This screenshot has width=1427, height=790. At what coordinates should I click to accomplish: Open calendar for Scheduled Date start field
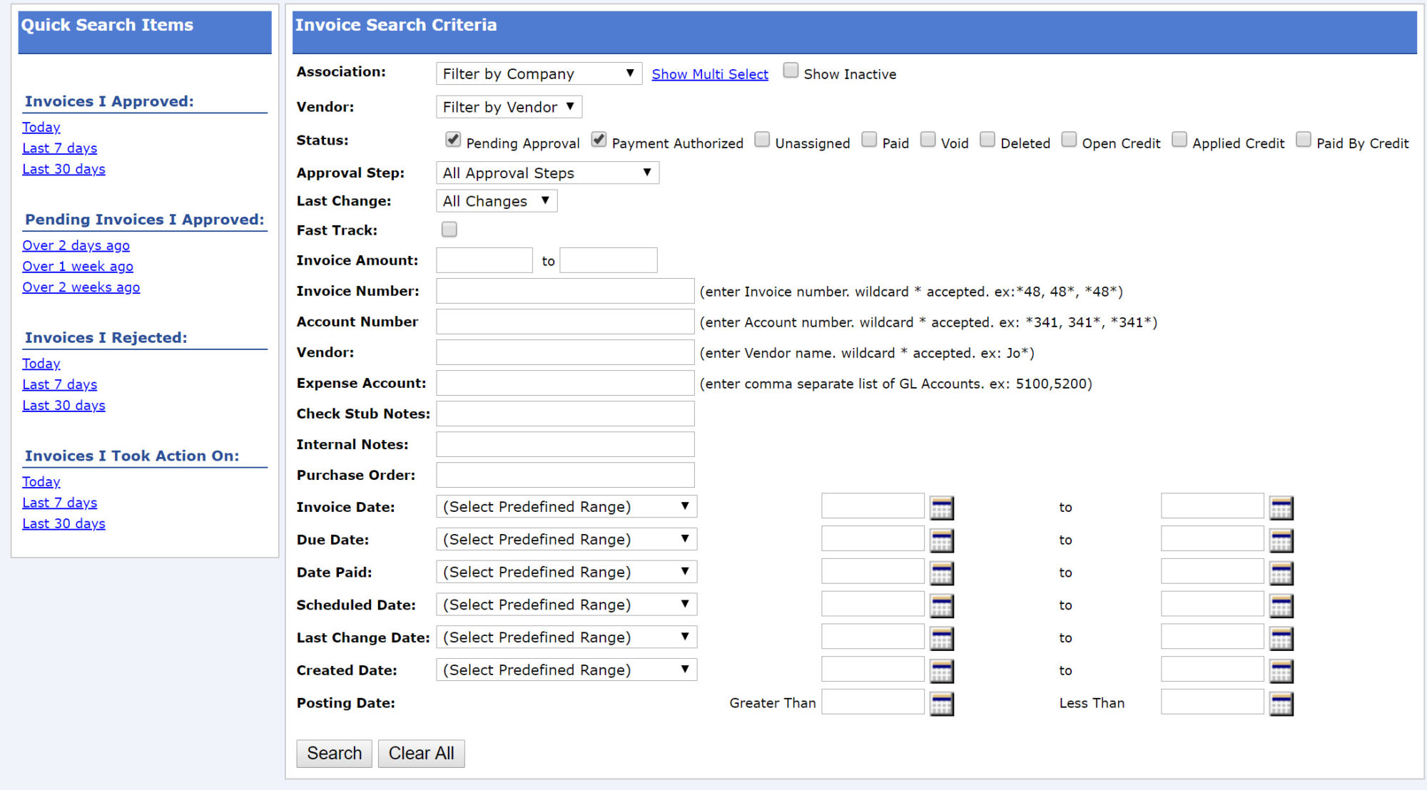pos(941,606)
